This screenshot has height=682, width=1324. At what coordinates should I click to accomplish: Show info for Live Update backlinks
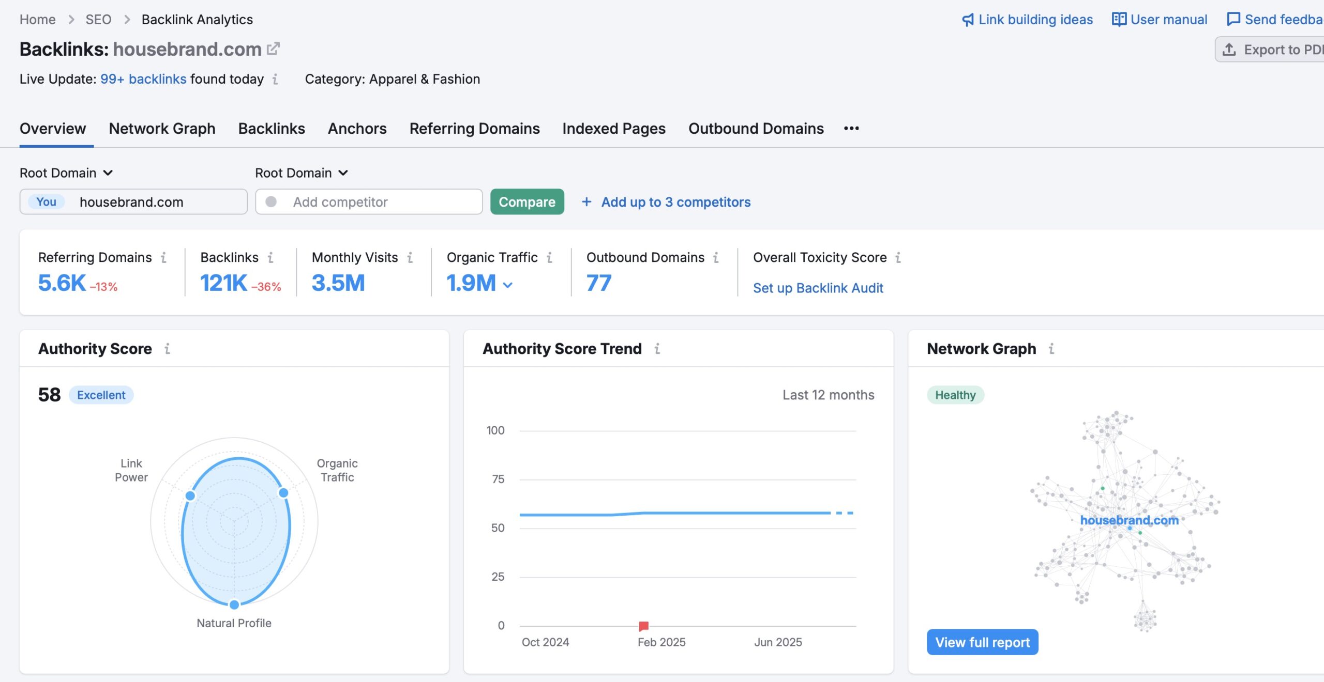(275, 79)
